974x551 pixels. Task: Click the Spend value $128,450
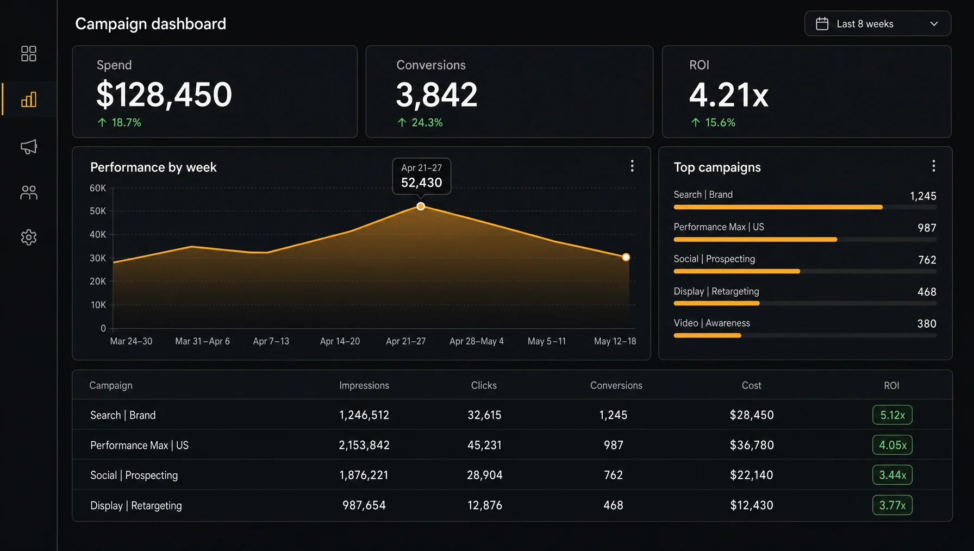click(164, 95)
